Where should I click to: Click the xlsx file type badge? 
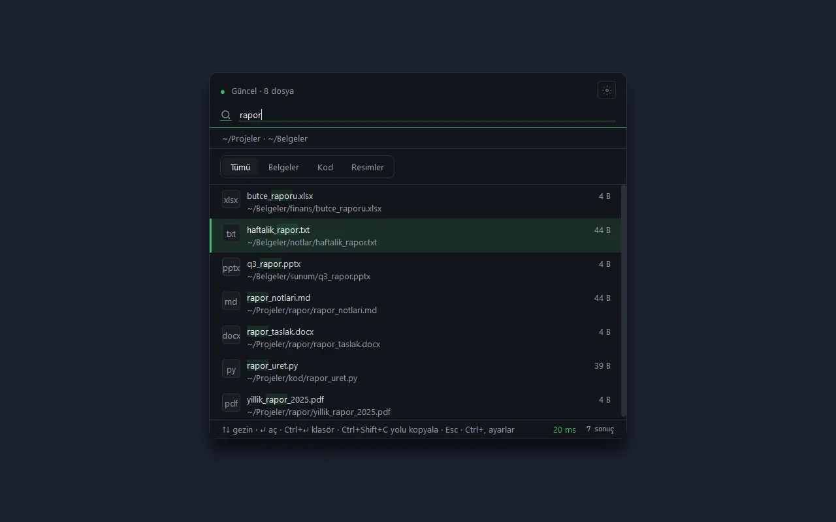pyautogui.click(x=231, y=200)
